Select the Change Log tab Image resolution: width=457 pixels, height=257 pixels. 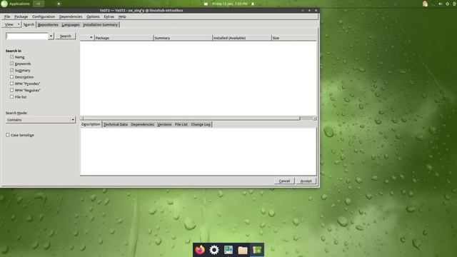coord(201,124)
